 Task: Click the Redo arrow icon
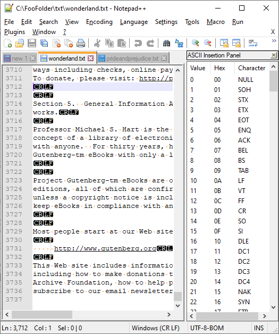(x=150, y=43)
